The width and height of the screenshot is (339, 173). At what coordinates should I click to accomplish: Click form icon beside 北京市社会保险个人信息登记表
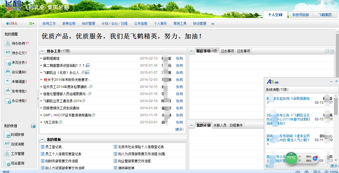(x=115, y=147)
